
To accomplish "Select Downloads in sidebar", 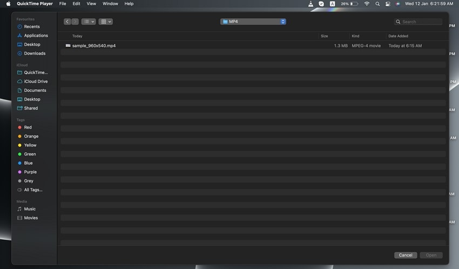I will 35,53.
